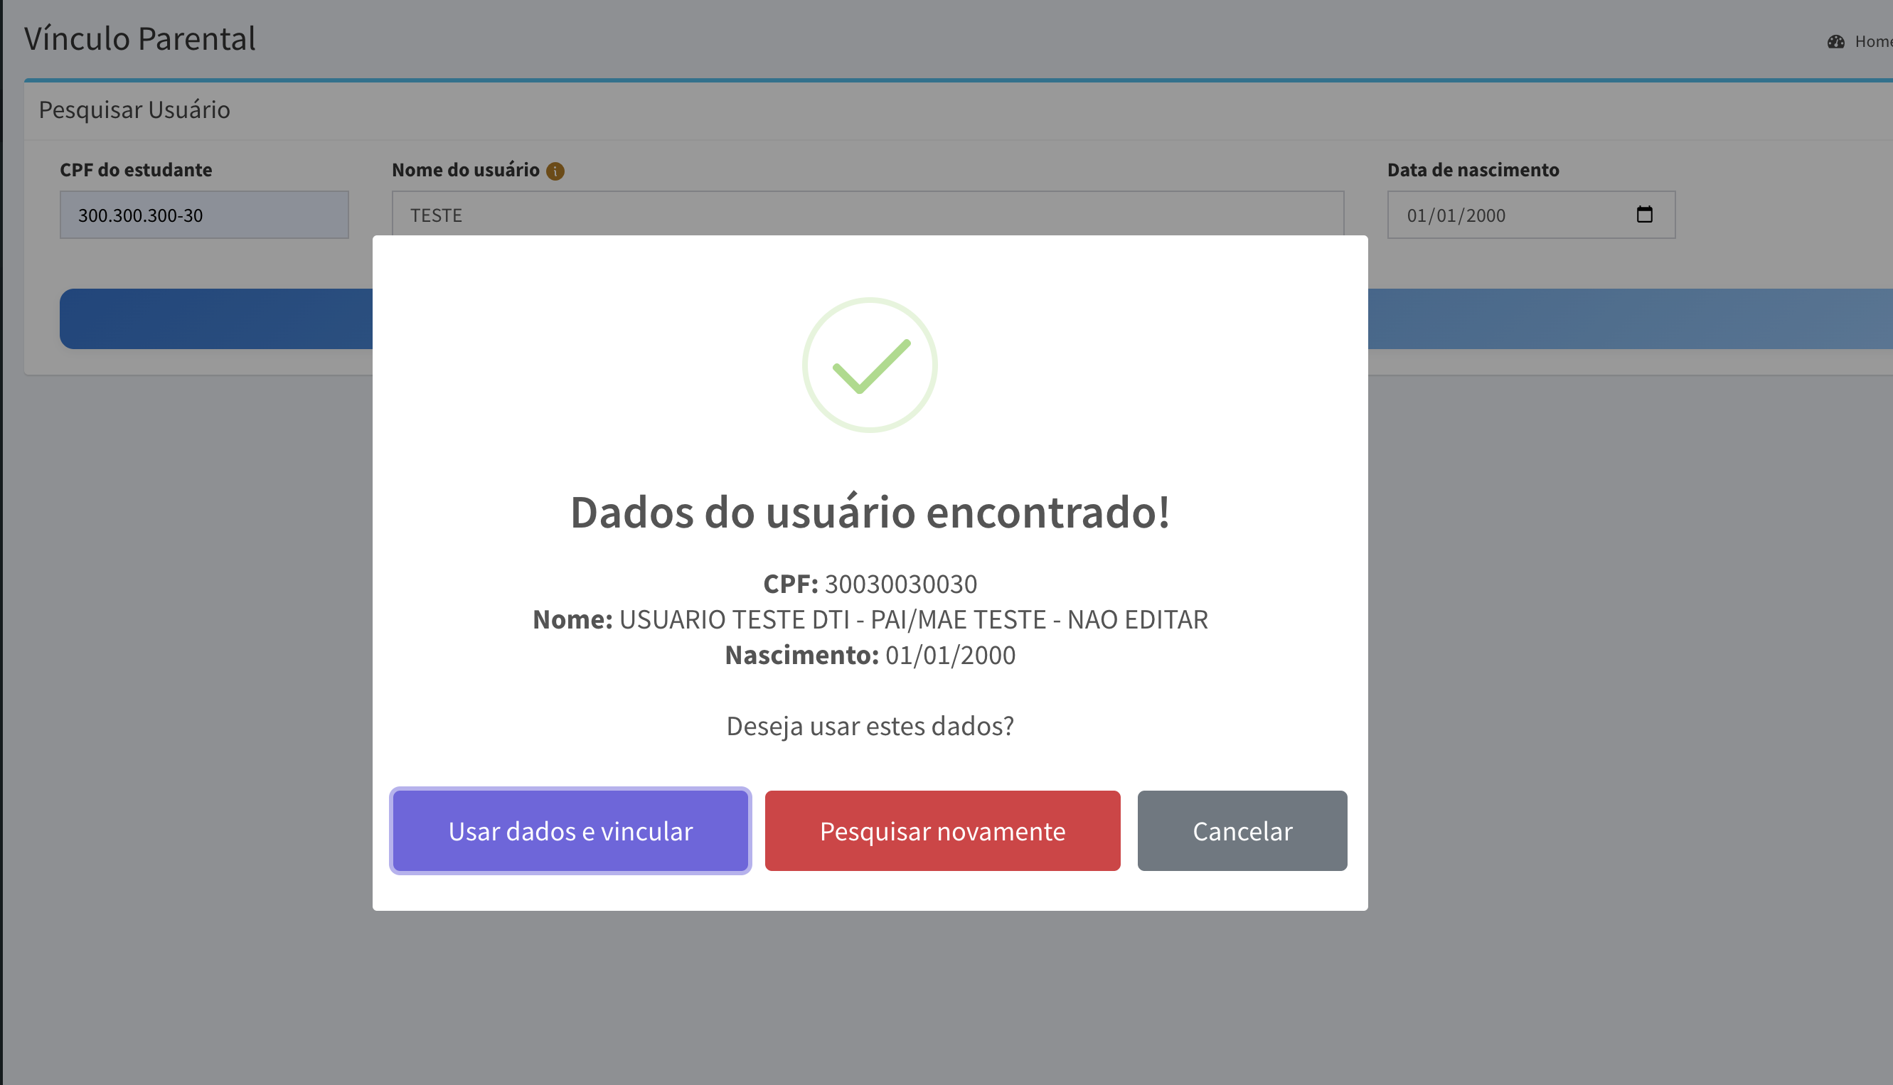Click the dashboard icon next to Home
The image size is (1893, 1085).
coord(1835,42)
